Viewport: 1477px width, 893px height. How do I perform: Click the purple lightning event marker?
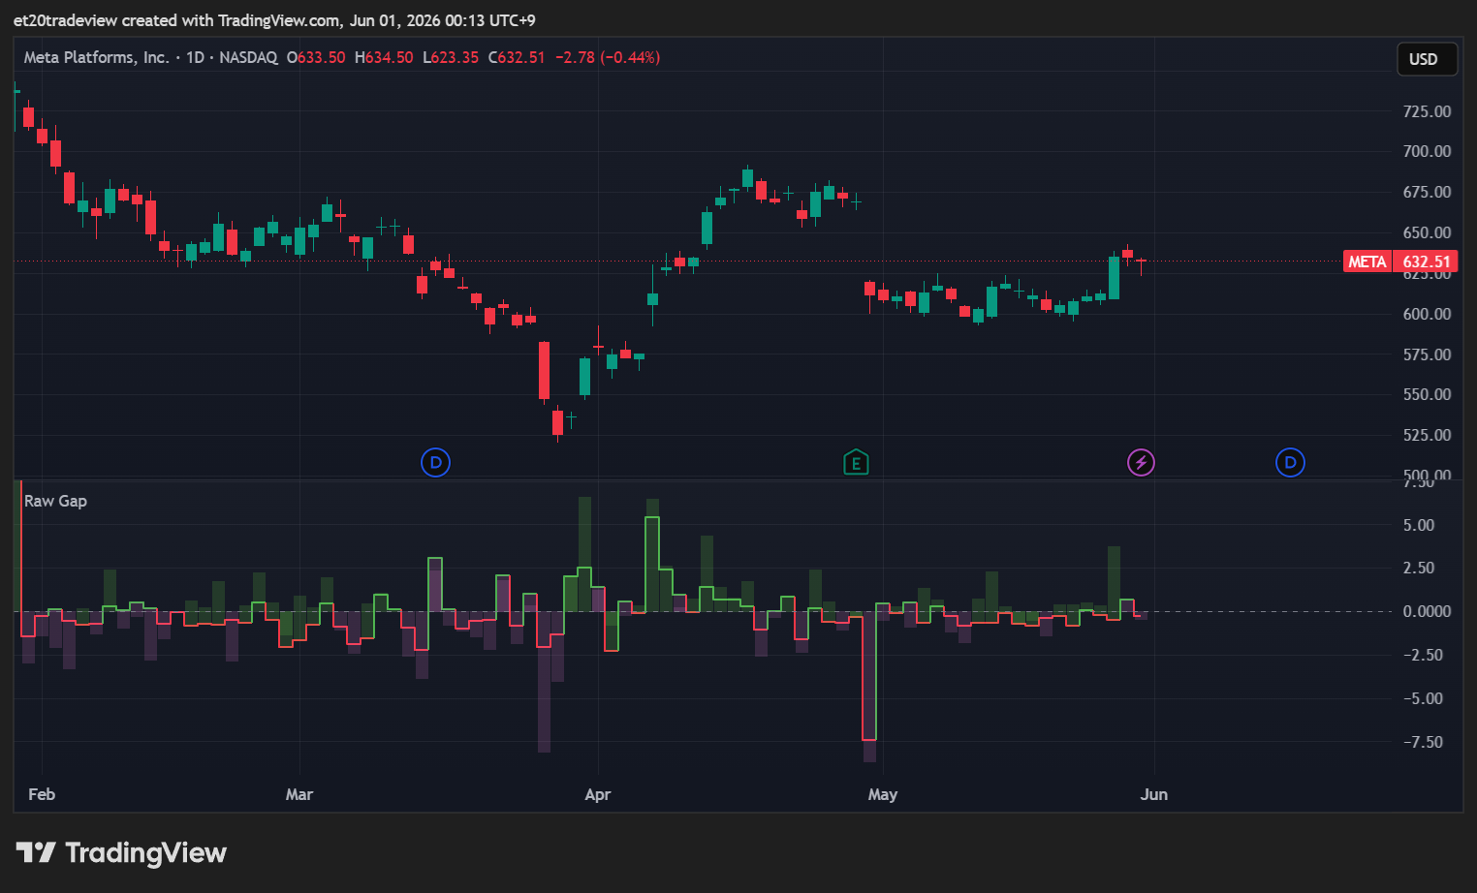click(1141, 463)
